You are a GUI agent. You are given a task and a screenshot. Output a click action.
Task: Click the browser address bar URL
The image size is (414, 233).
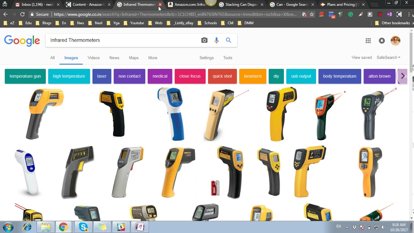click(175, 14)
